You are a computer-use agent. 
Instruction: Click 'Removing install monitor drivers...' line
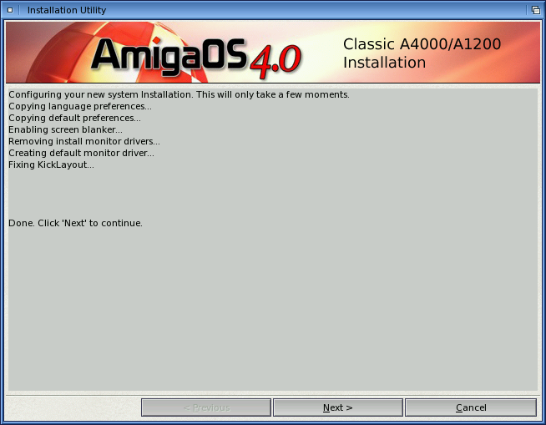coord(84,141)
